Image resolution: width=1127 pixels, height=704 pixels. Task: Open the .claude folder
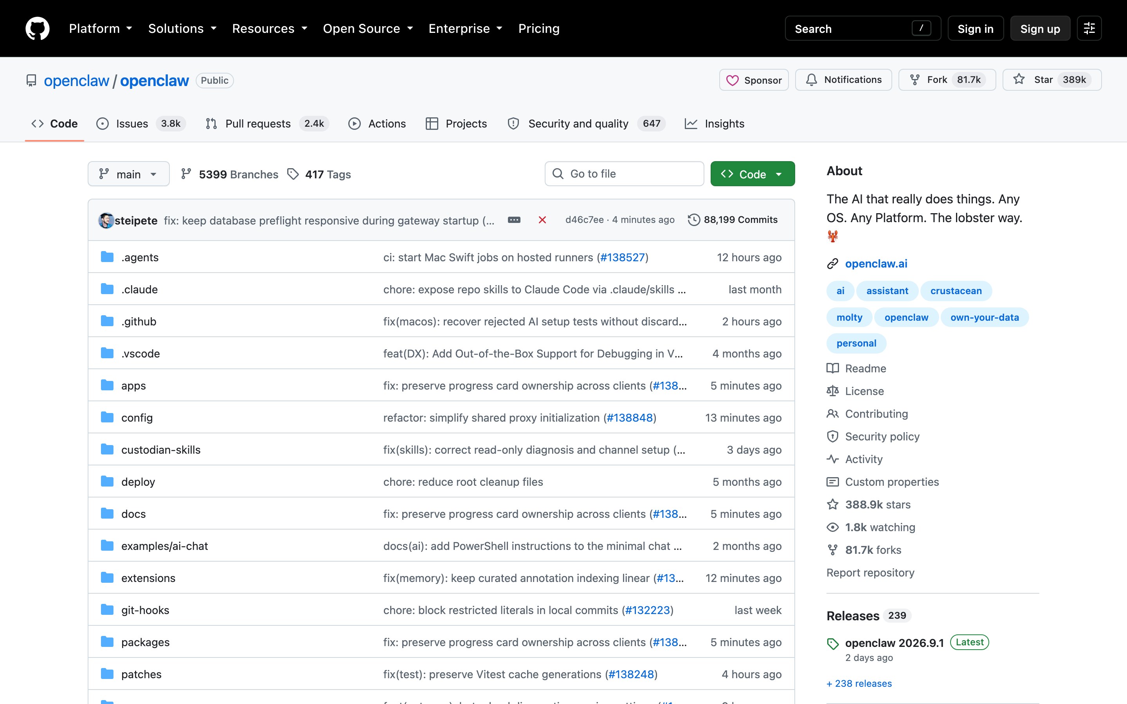(x=139, y=289)
